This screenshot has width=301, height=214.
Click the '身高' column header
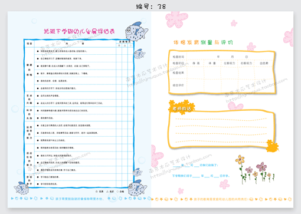pyautogui.click(x=196, y=63)
